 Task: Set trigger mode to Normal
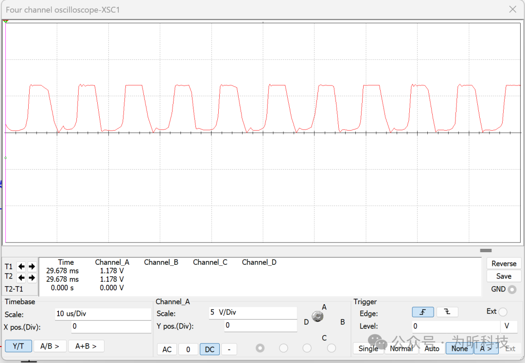401,348
